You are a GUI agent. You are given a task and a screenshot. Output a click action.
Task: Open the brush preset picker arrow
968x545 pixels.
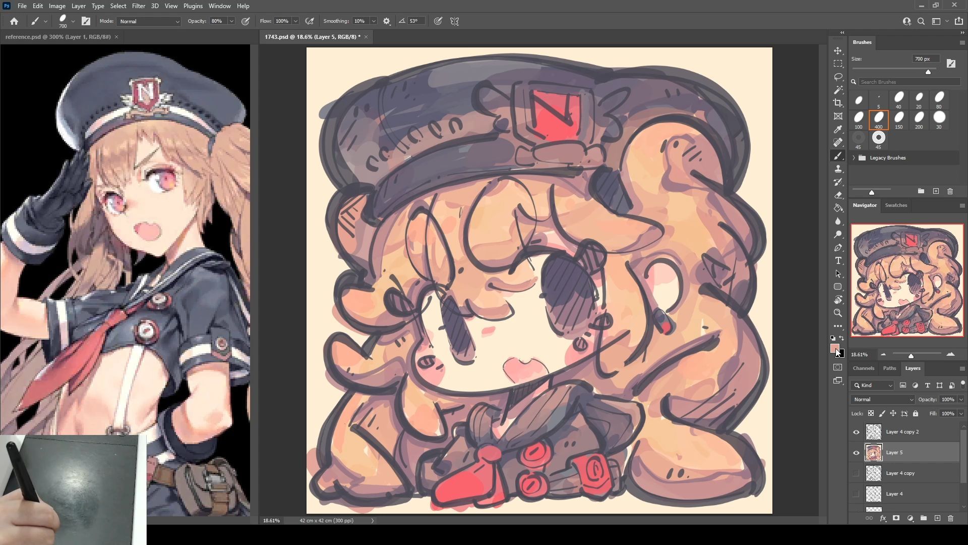point(73,21)
